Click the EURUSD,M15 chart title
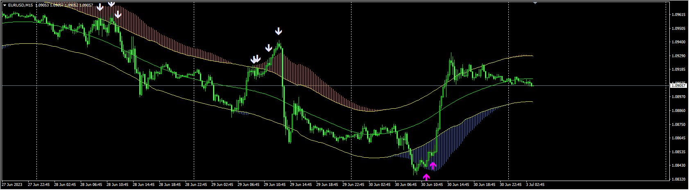The height and width of the screenshot is (190, 689). click(20, 5)
